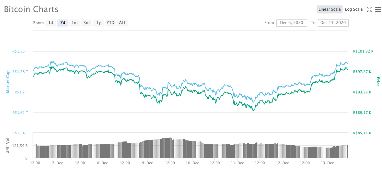Select the 1m zoom range
Viewport: 382px width, 169px height.
(74, 23)
